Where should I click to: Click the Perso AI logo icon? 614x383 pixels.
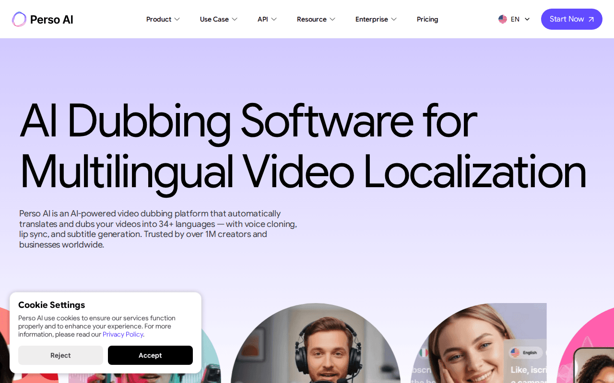19,19
